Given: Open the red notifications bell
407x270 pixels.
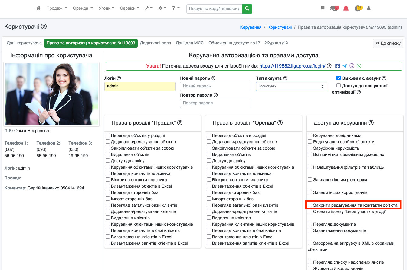Looking at the screenshot, I should click(x=346, y=8).
